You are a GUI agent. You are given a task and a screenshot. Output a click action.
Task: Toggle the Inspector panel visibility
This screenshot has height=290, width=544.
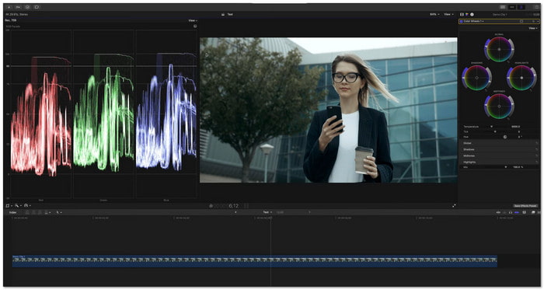click(521, 7)
